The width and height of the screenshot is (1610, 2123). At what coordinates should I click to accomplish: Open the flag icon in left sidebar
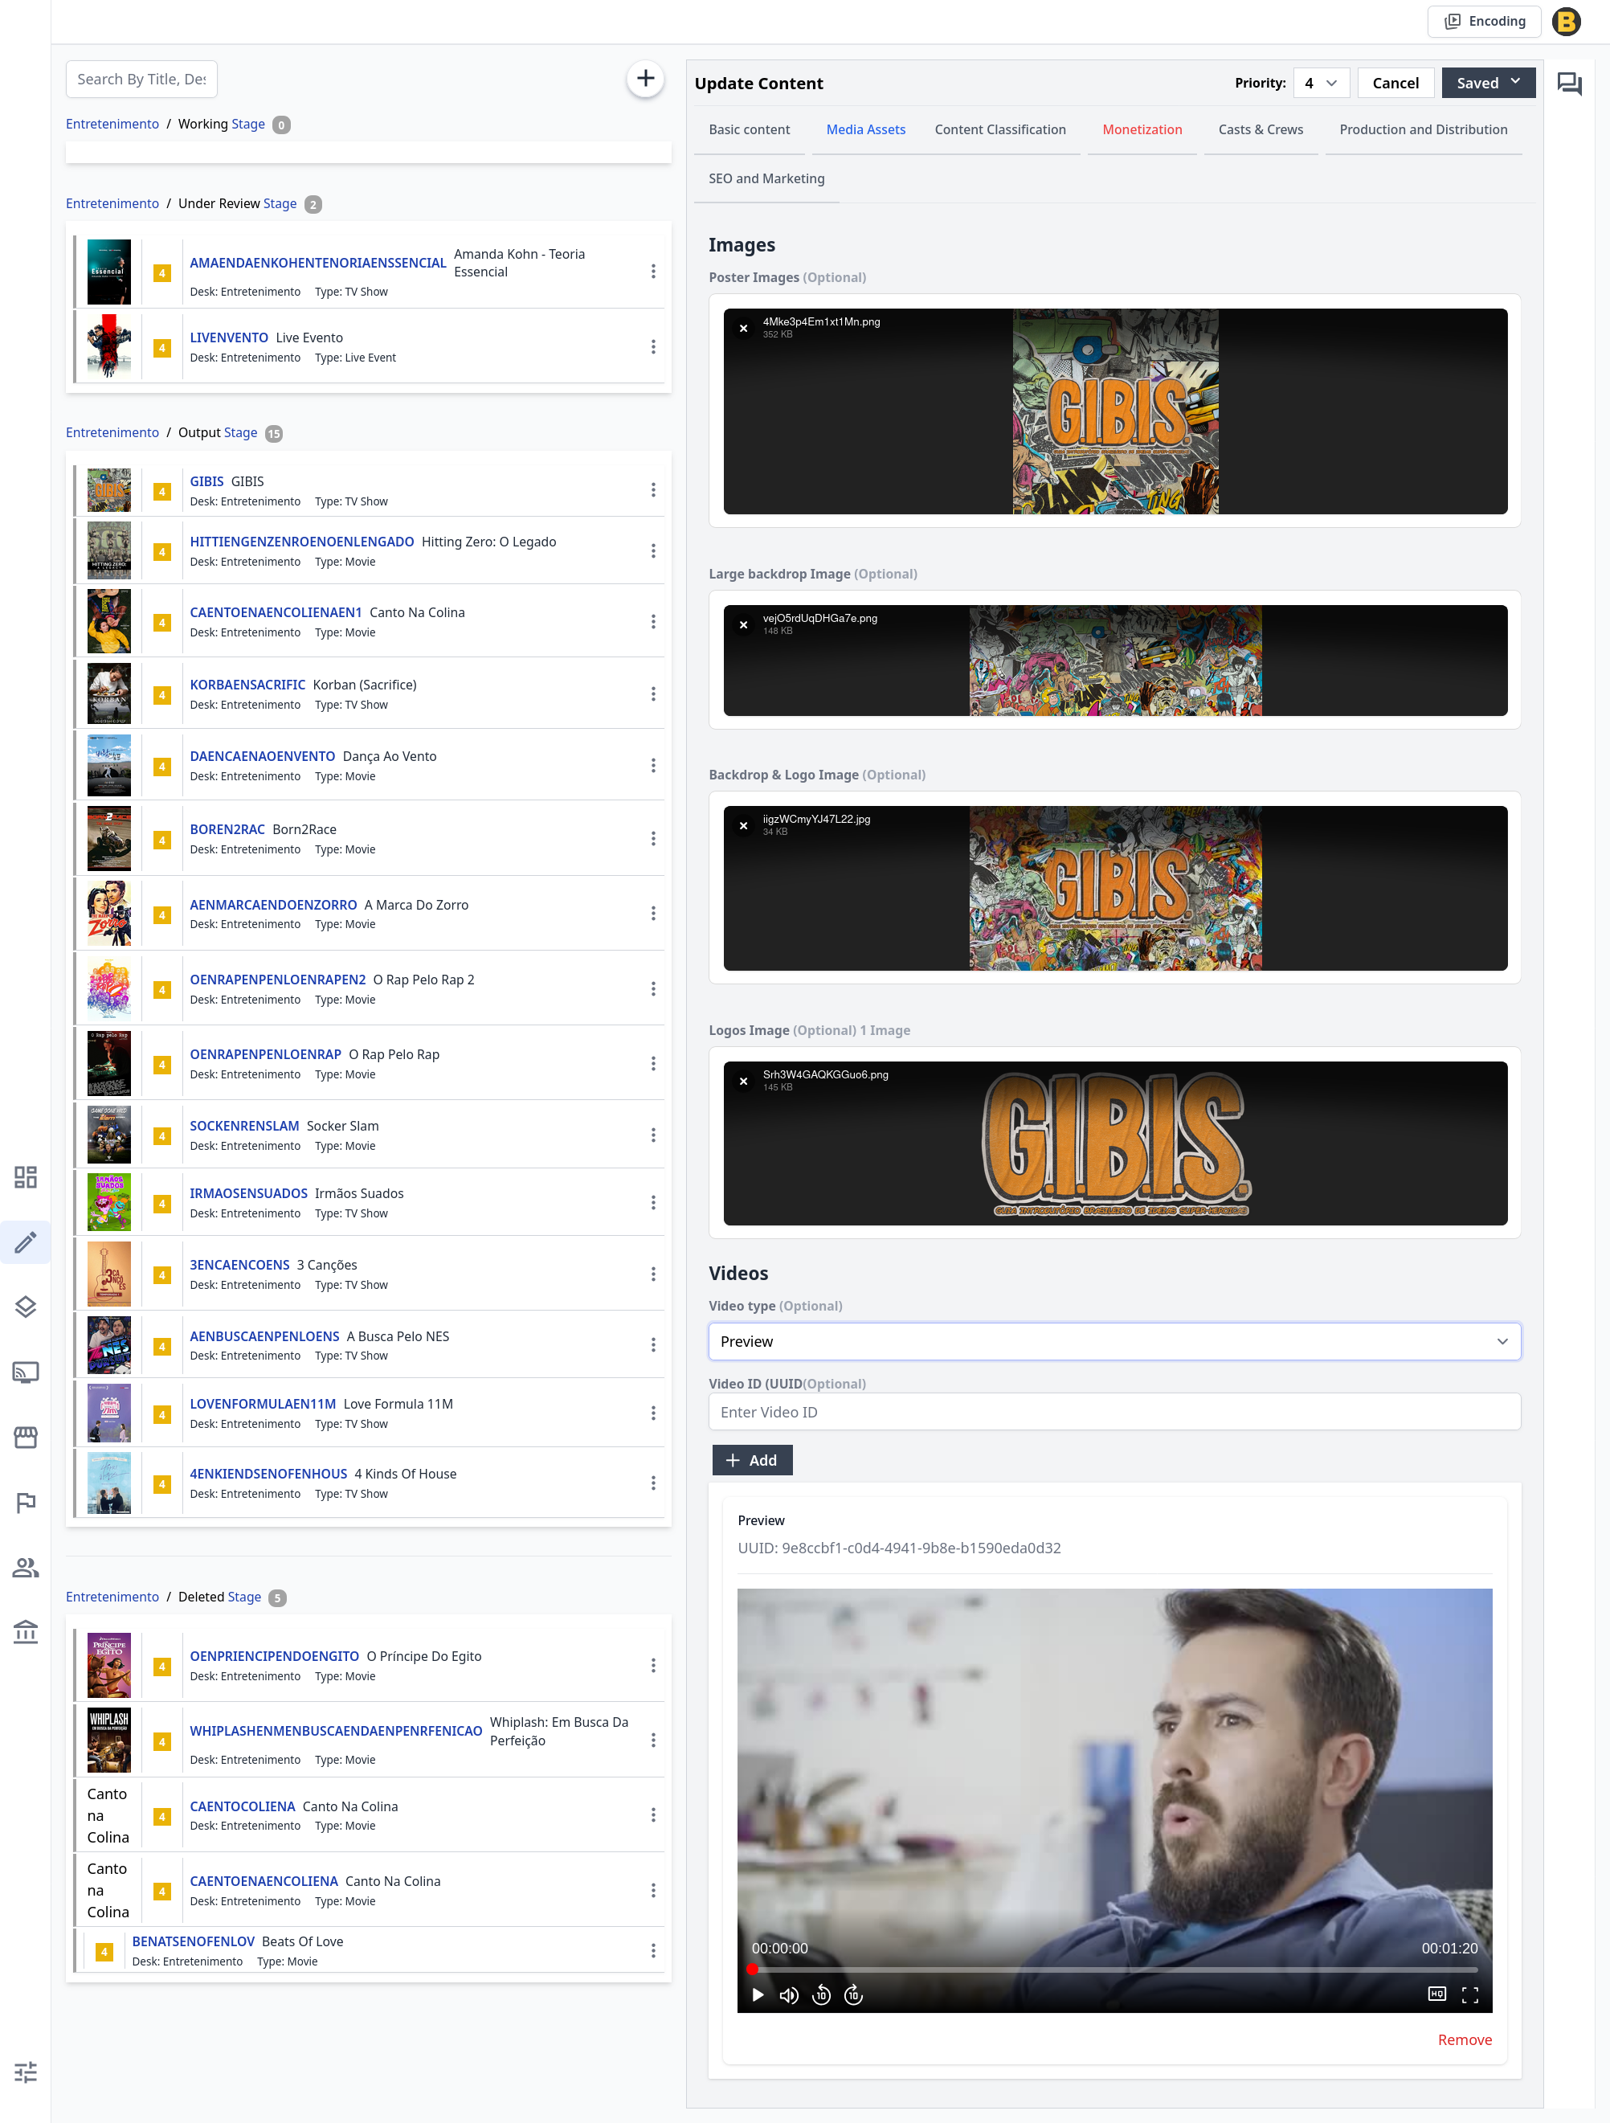[26, 1502]
